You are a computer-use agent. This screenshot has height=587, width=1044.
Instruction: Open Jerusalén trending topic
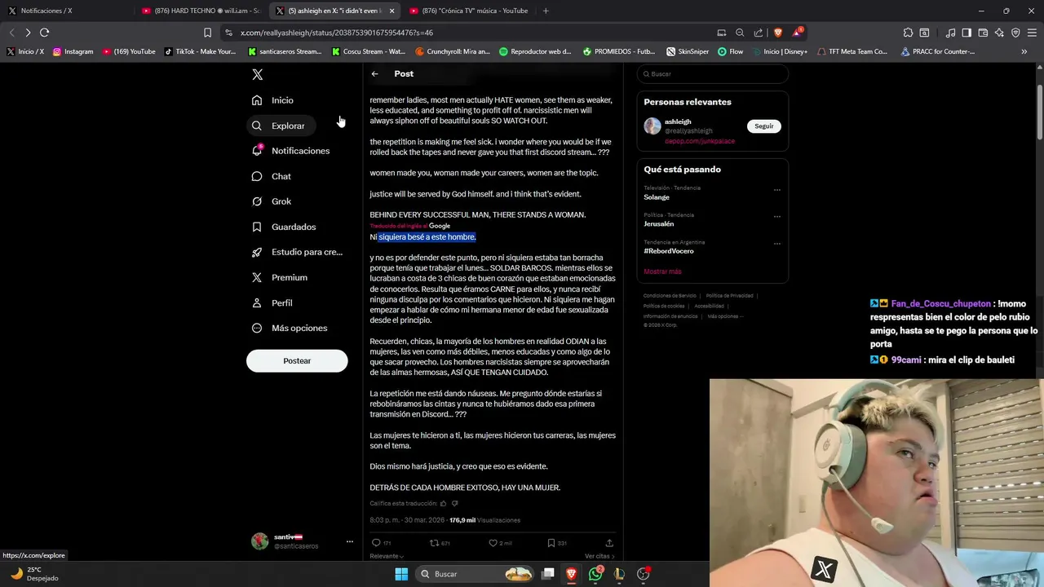[659, 224]
